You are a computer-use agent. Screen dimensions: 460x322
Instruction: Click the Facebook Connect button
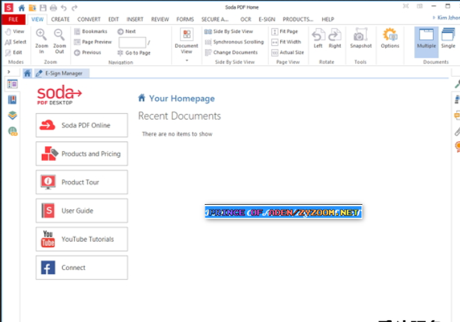82,267
